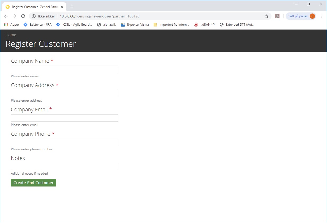Click the 'Please enter email' hint text
327x223 pixels.
24,125
